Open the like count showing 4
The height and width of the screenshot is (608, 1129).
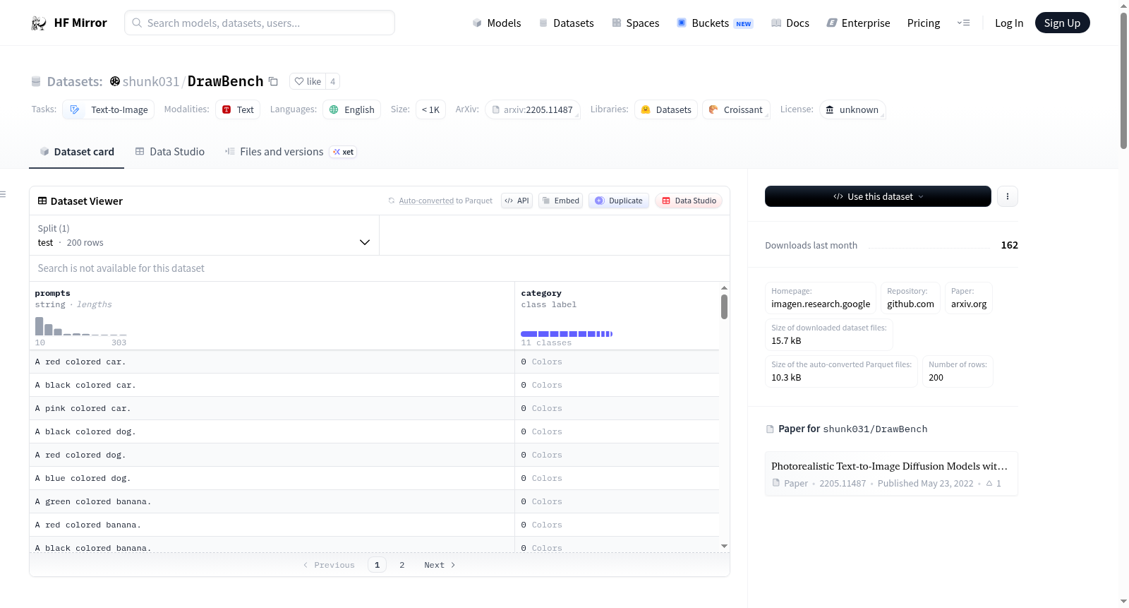point(332,81)
